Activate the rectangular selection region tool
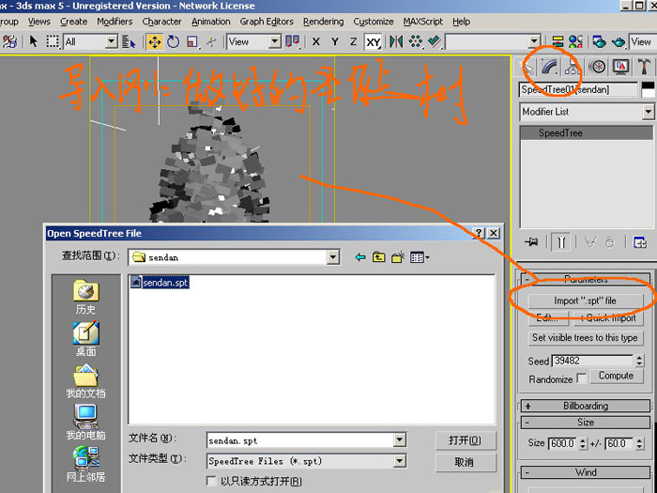657x493 pixels. [53, 41]
